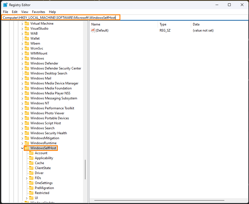Click the Windows Photo Viewer folder icon
This screenshot has width=249, height=204.
(x=27, y=113)
